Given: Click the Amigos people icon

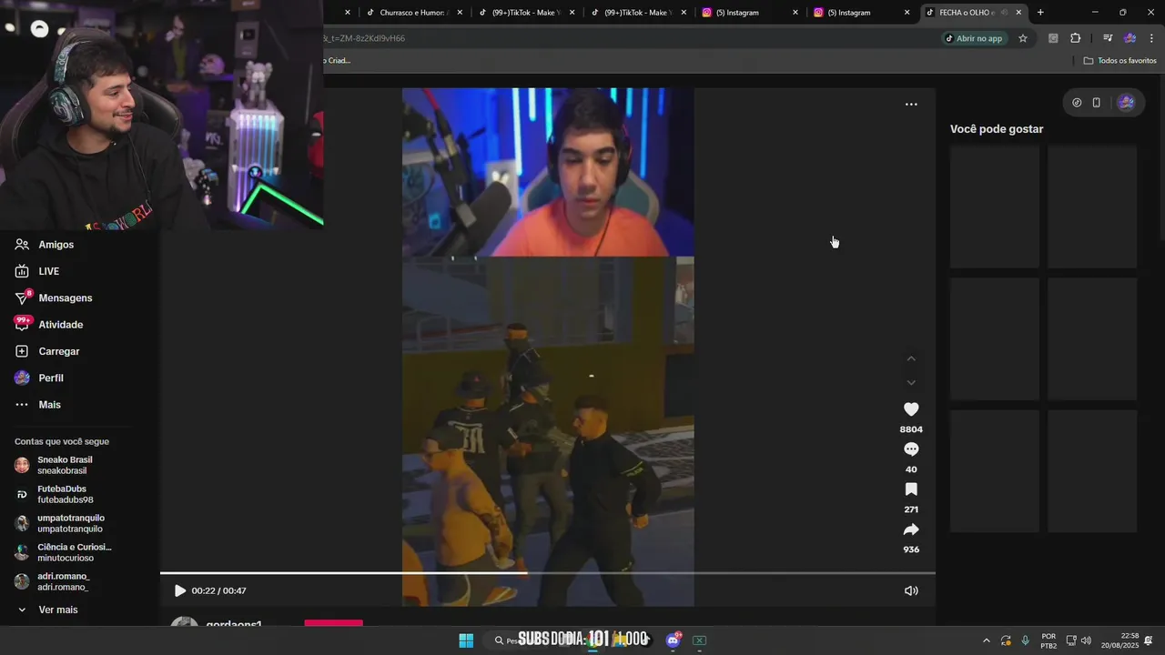Looking at the screenshot, I should pos(22,245).
